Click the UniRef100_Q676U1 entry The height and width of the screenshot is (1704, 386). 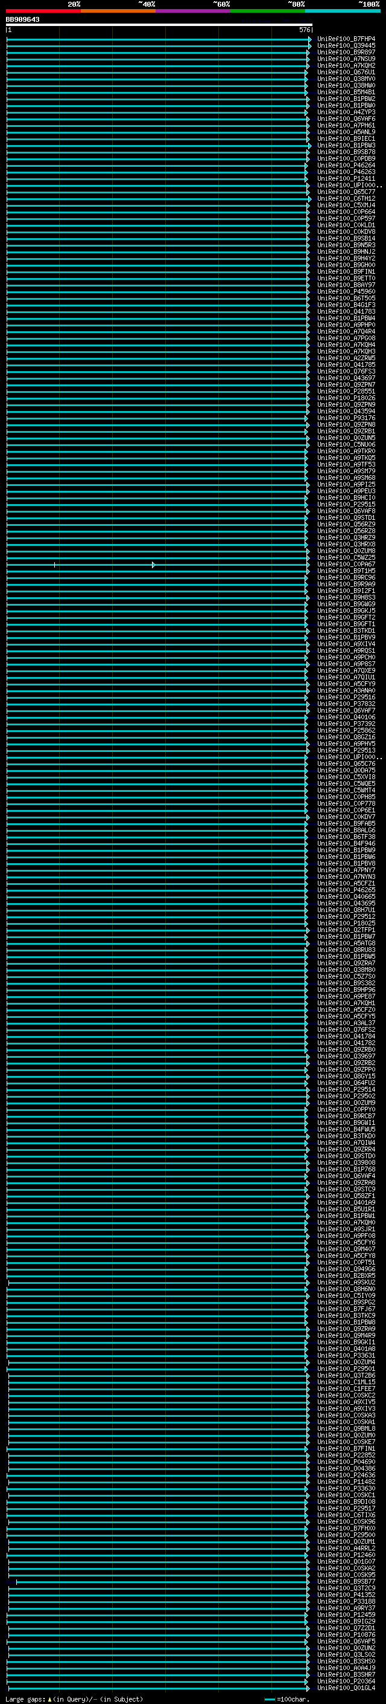pos(346,72)
